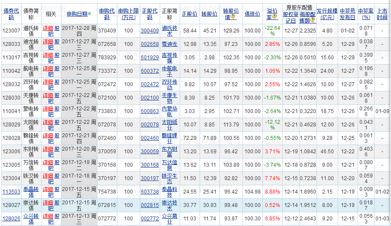Viewport: 391px width, 226px height.
Task: Open stock code 002815 link
Action: tap(150, 205)
